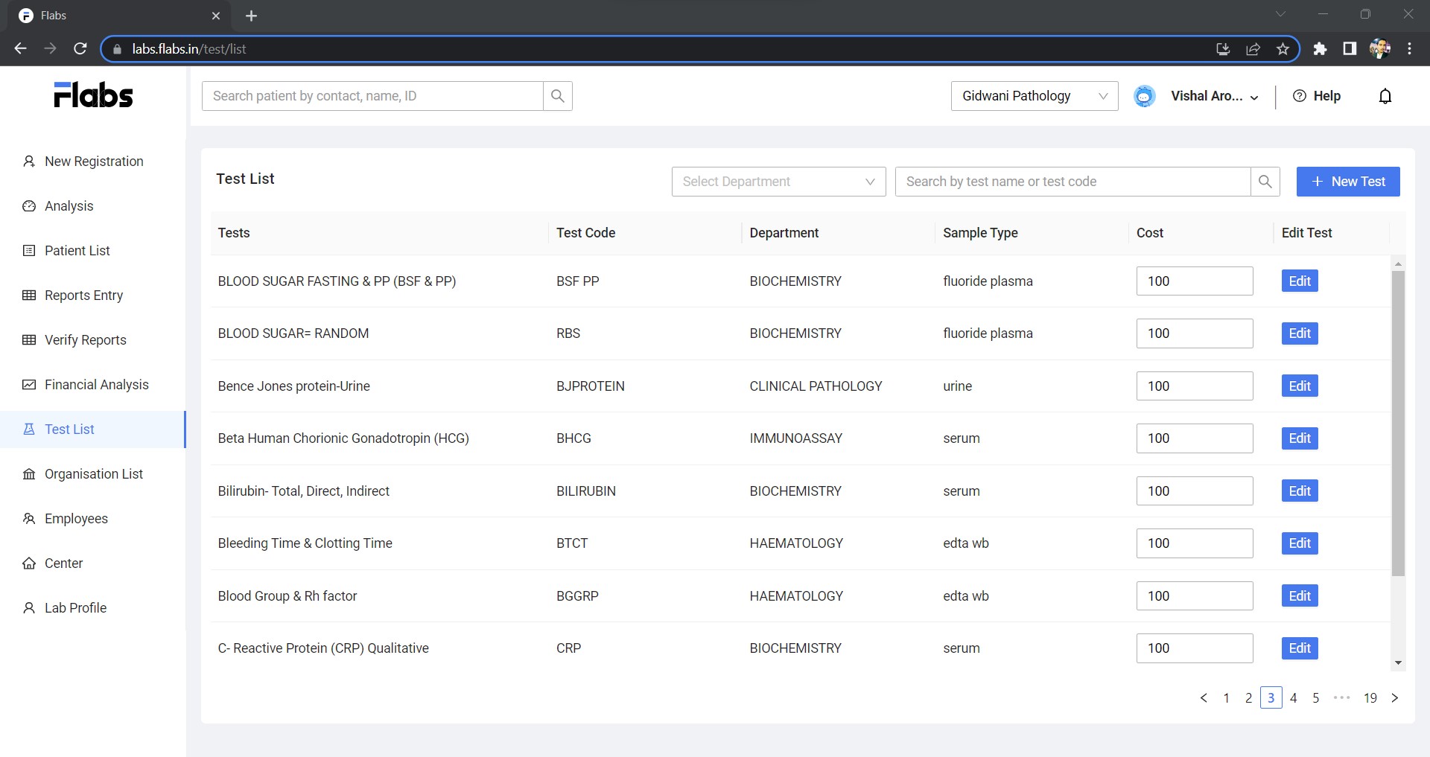This screenshot has height=757, width=1430.
Task: Expand the Select Department dropdown
Action: pyautogui.click(x=778, y=182)
